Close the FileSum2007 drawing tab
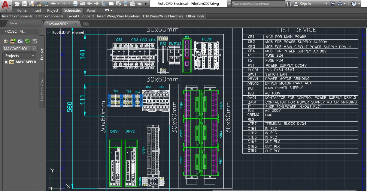Screen dimensions: 367x191 [x=76, y=24]
